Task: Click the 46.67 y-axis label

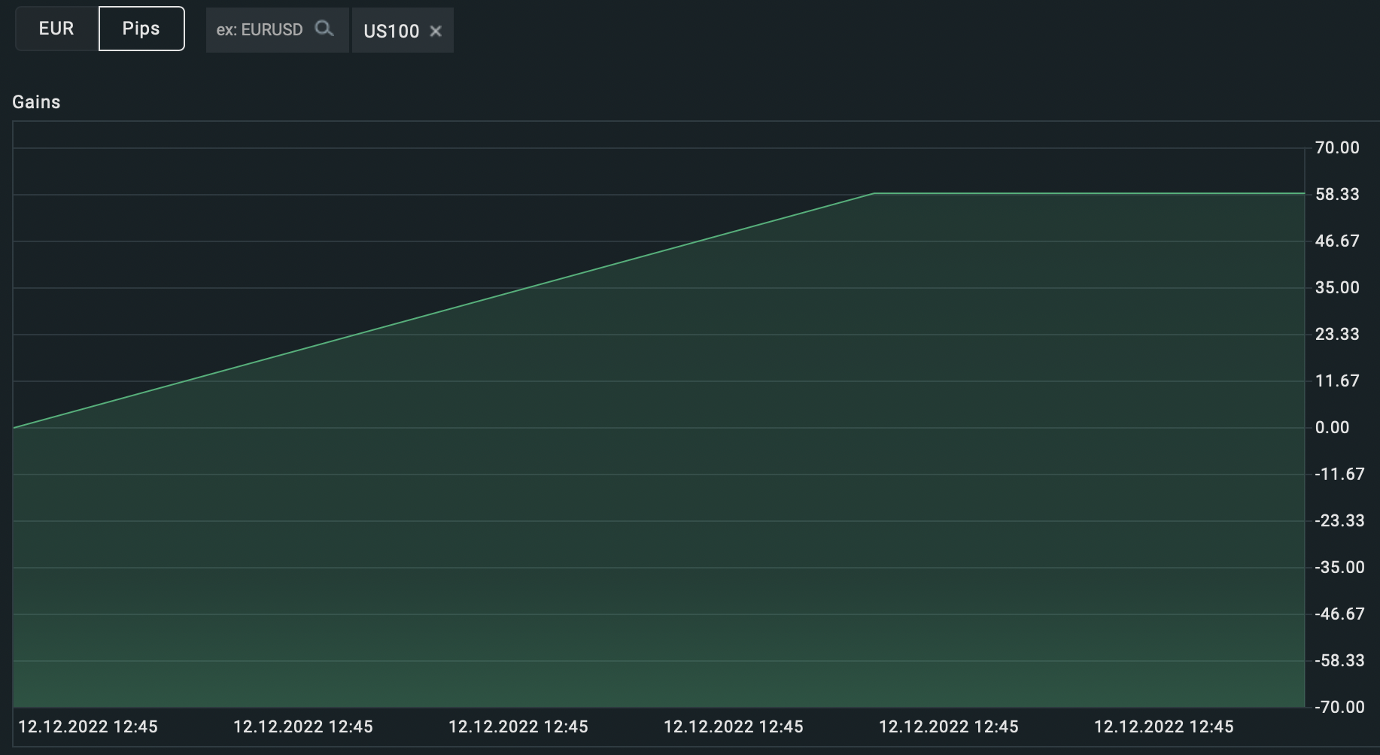Action: (x=1337, y=241)
